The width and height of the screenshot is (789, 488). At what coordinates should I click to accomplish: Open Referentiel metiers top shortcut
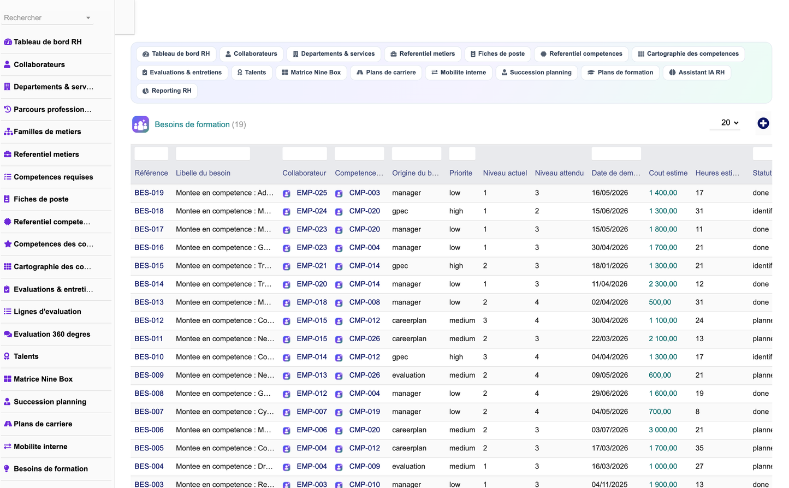click(423, 54)
